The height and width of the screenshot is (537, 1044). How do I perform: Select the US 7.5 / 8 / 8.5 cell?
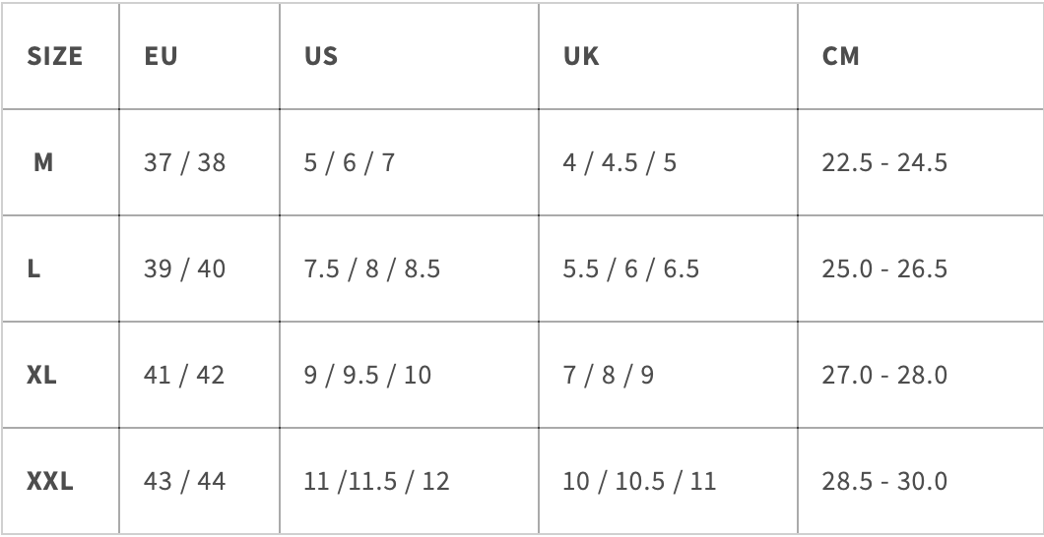pyautogui.click(x=371, y=268)
